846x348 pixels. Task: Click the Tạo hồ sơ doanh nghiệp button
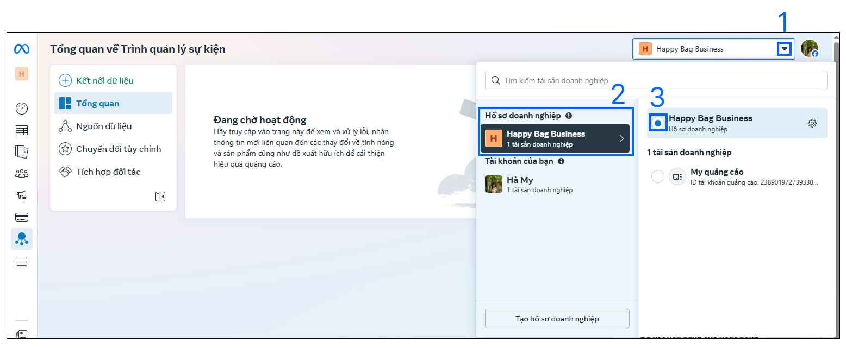[557, 319]
